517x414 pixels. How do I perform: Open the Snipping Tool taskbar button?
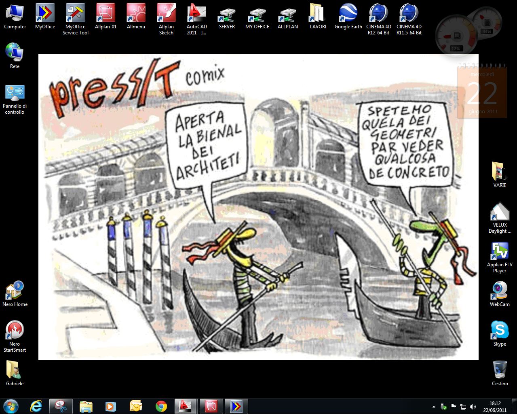pyautogui.click(x=61, y=406)
